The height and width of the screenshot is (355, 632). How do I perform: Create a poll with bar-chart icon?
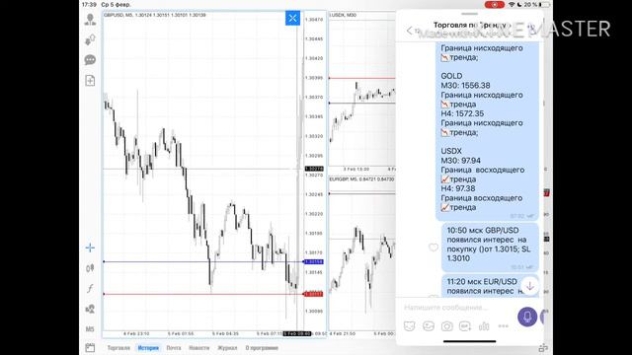pyautogui.click(x=484, y=326)
